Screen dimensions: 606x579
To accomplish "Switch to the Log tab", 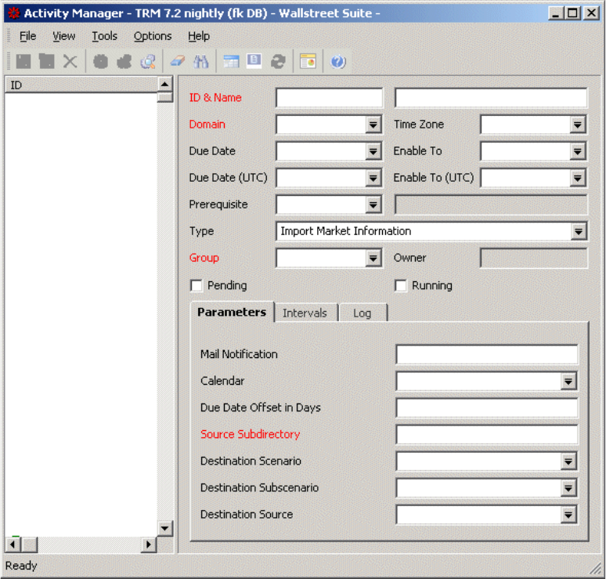I will click(363, 313).
